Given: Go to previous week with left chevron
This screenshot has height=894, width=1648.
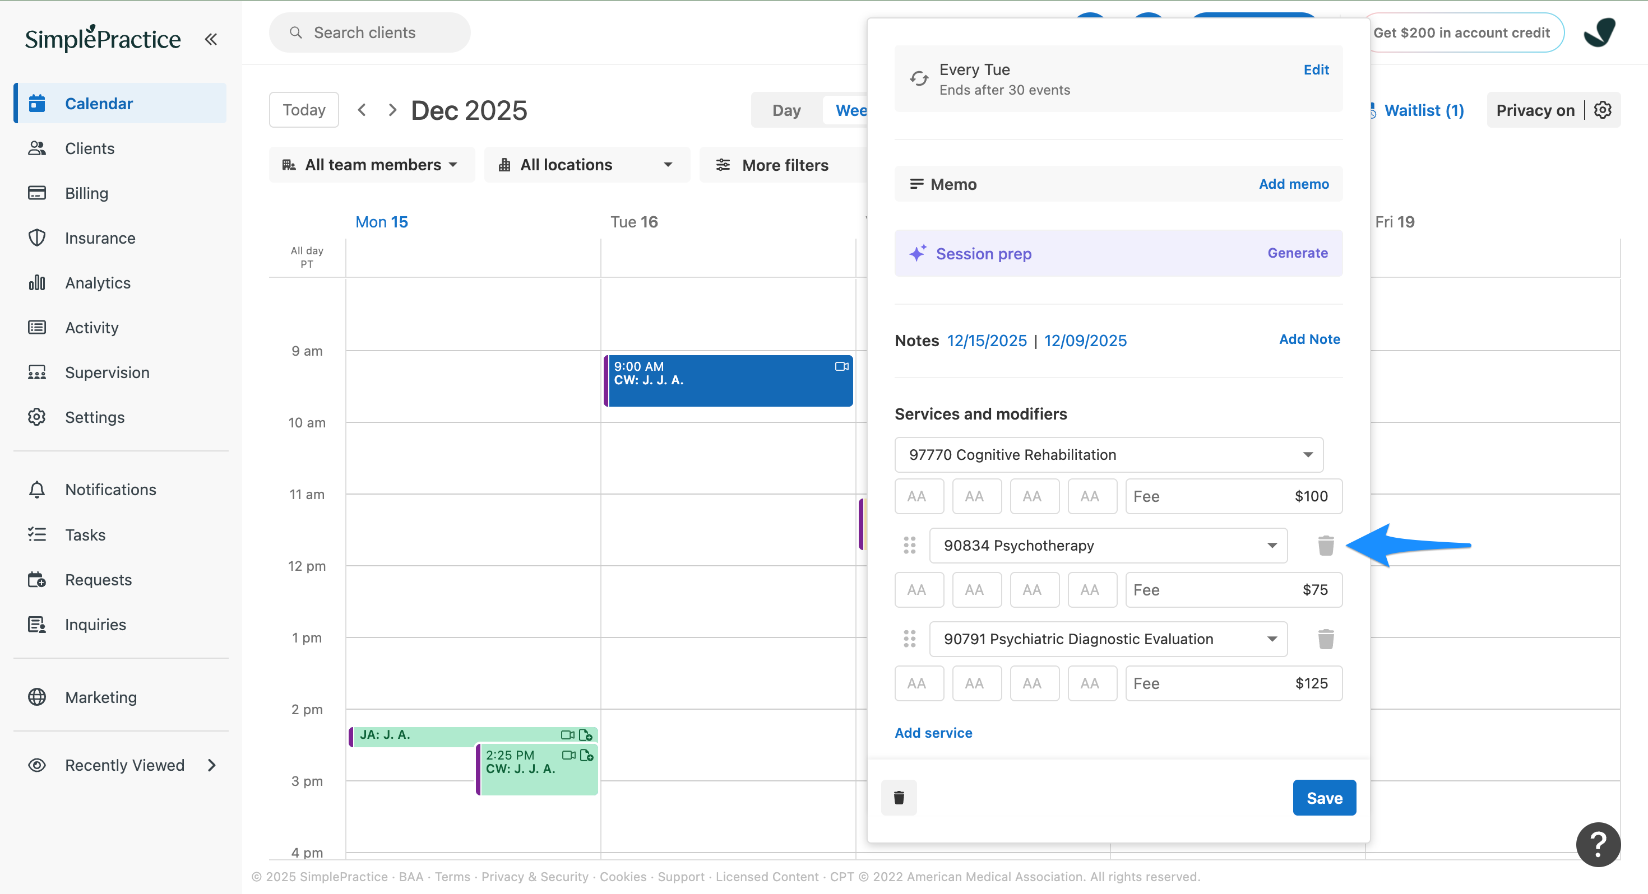Looking at the screenshot, I should [362, 110].
